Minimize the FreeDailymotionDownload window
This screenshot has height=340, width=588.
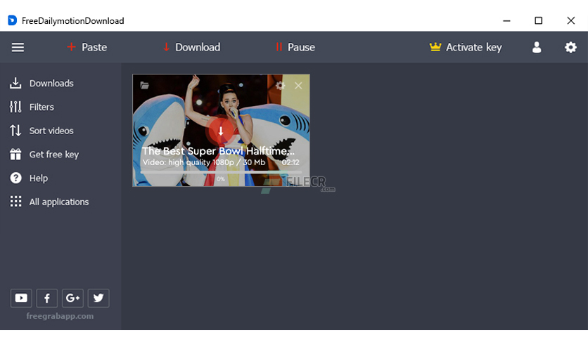pos(506,20)
